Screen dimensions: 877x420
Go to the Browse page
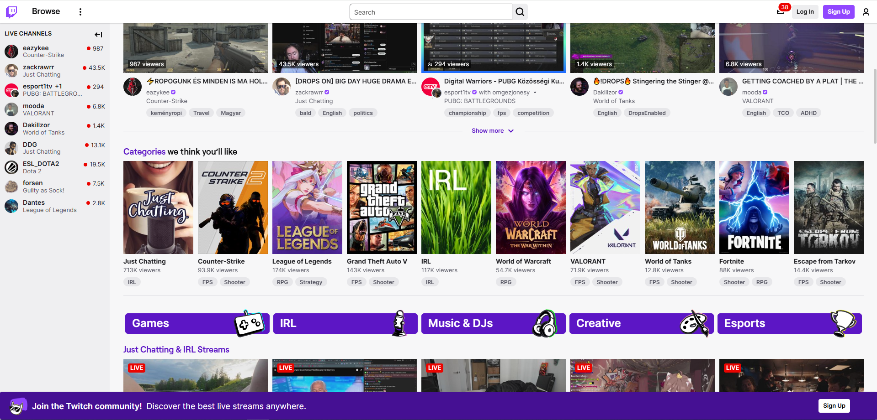[46, 11]
